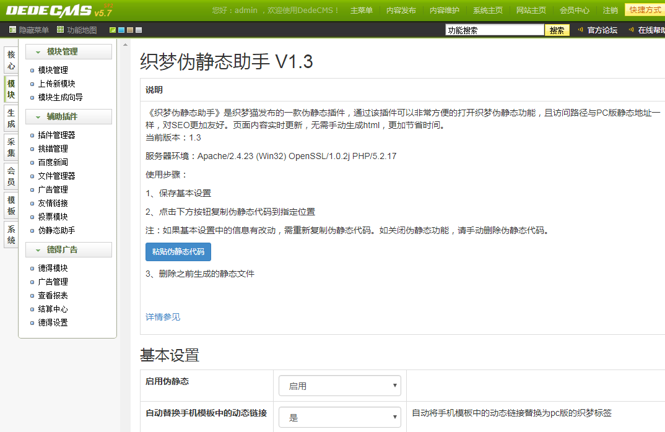
Task: Open 广告管理 under 德得广告
Action: (x=53, y=282)
